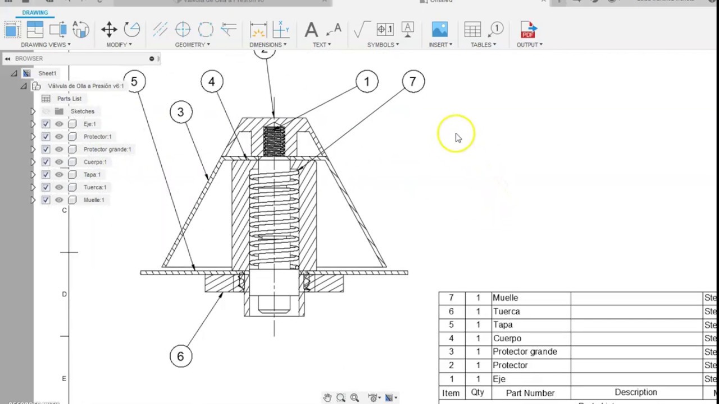Select the Balloon tool

pyautogui.click(x=495, y=29)
